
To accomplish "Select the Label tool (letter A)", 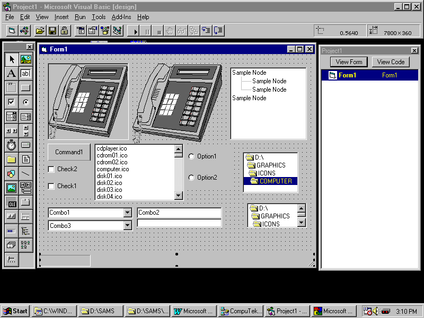I will coord(11,74).
